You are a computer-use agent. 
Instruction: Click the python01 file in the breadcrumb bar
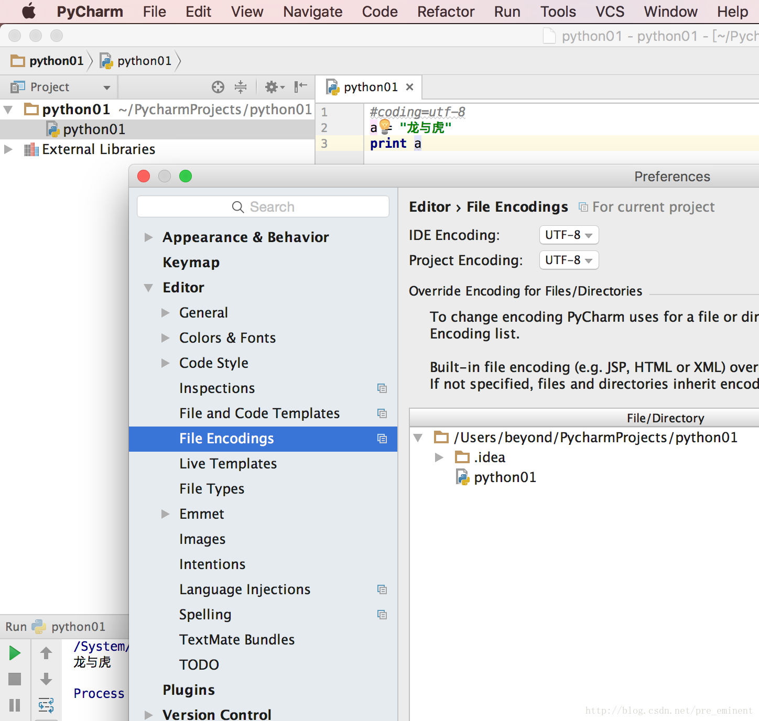pos(136,61)
